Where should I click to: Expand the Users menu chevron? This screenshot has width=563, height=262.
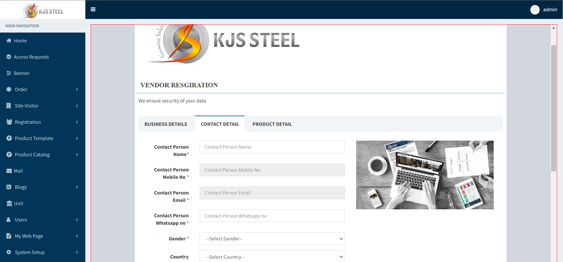point(77,220)
